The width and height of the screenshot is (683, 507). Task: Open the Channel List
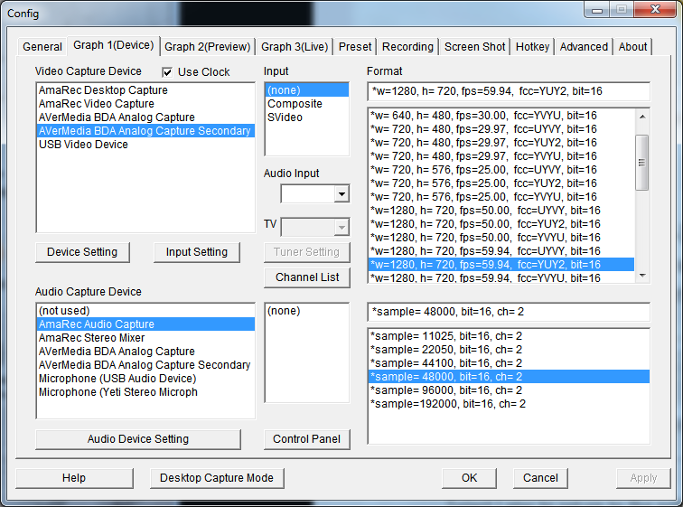coord(307,277)
